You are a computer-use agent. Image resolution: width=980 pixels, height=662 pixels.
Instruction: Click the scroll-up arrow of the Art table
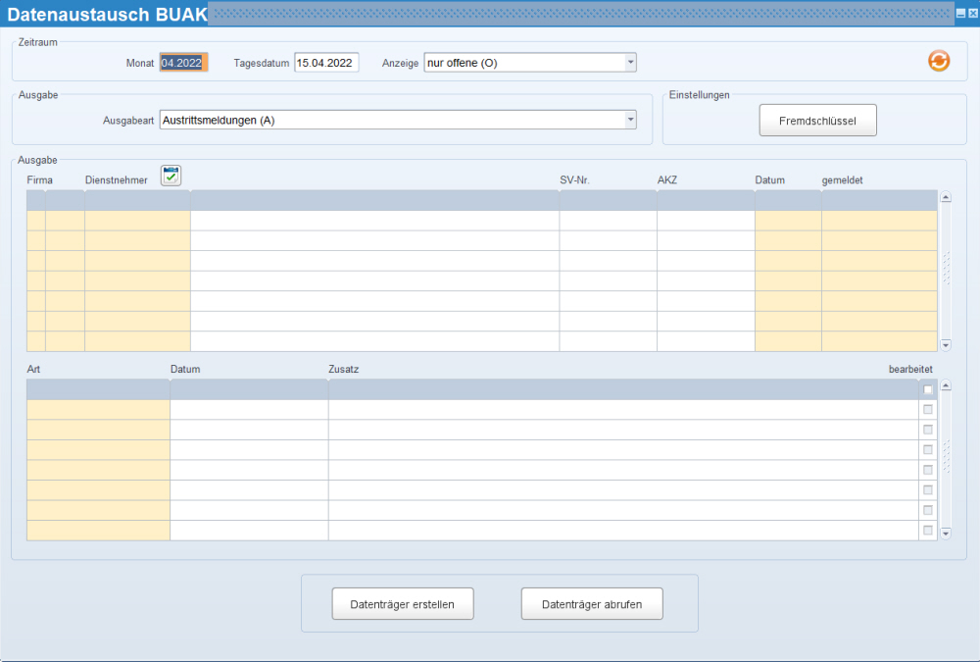[946, 385]
